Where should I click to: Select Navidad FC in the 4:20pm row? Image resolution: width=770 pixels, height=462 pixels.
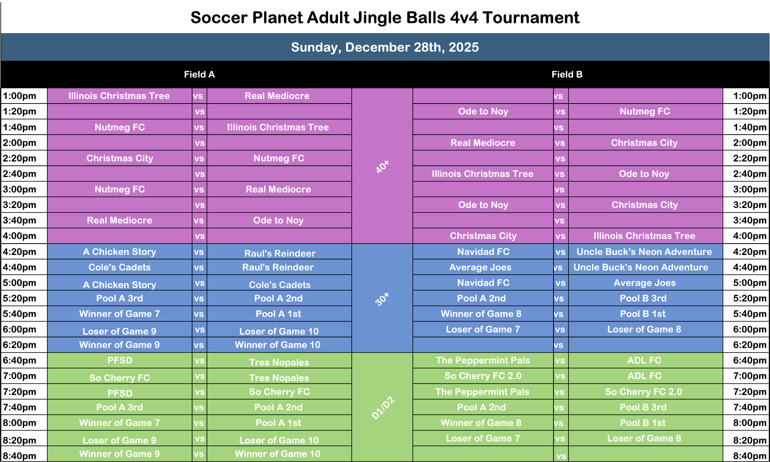[483, 252]
